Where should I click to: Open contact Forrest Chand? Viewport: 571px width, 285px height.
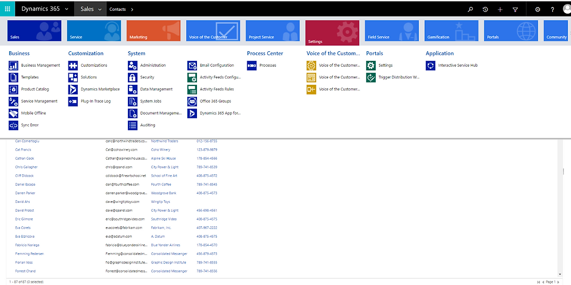coord(26,271)
